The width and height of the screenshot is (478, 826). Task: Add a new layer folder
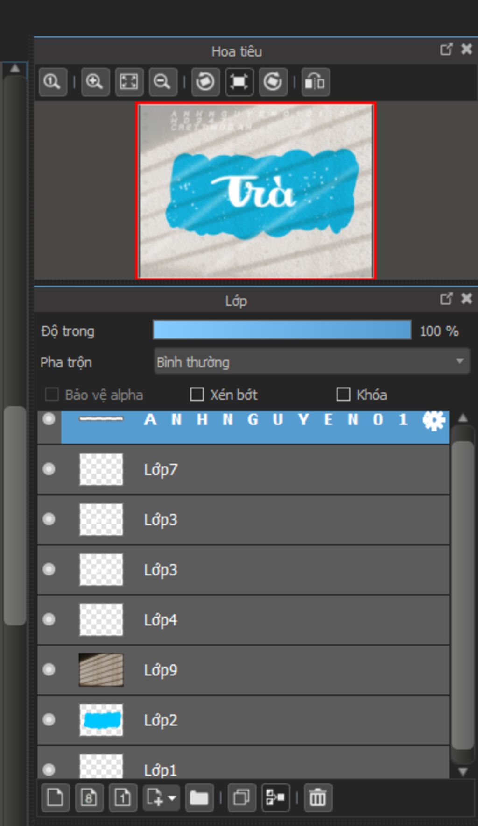coord(199,797)
